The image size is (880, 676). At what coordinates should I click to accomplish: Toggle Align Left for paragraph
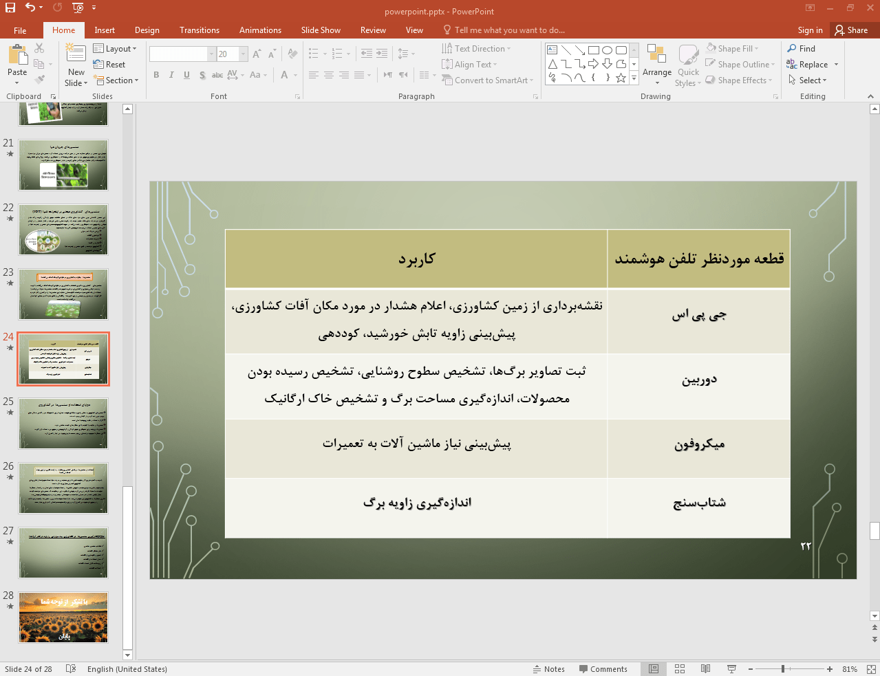[x=314, y=75]
